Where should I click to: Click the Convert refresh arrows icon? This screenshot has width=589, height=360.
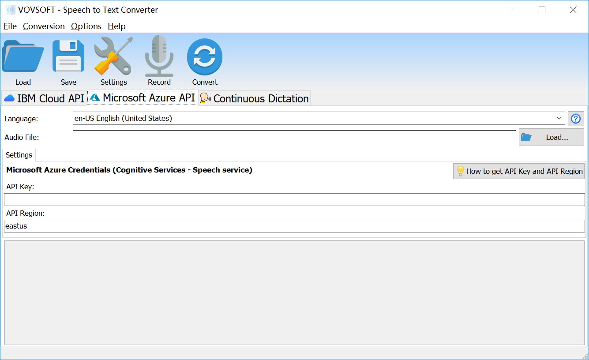(x=205, y=56)
